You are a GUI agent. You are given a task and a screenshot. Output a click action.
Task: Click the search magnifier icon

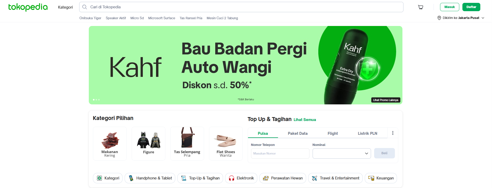85,7
